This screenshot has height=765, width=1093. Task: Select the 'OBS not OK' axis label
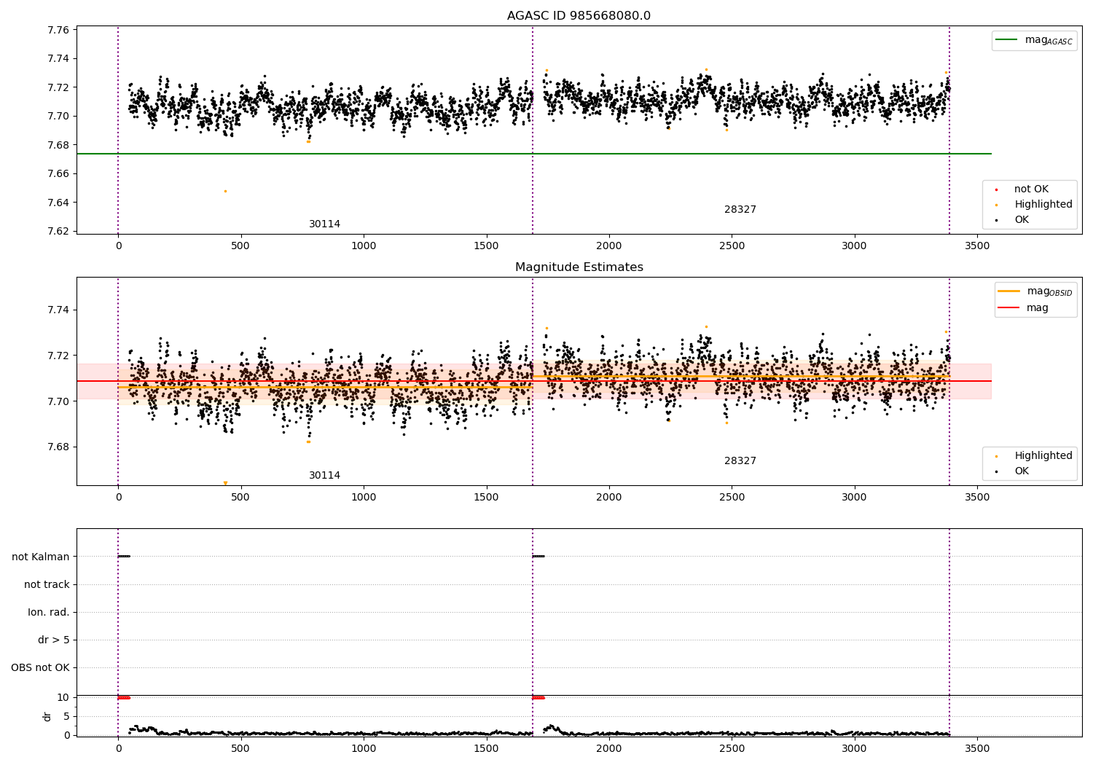click(41, 668)
